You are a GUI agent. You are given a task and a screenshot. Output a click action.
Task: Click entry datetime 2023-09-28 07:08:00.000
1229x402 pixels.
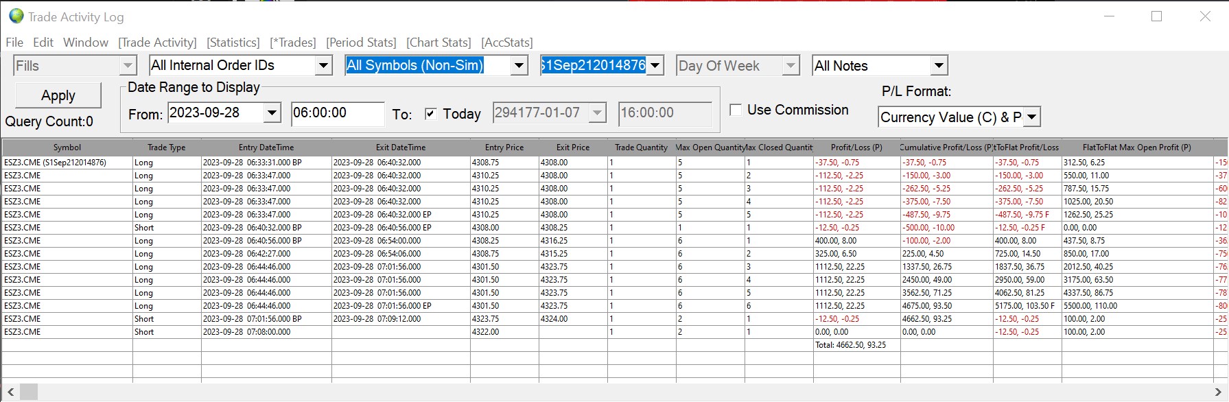coord(266,332)
